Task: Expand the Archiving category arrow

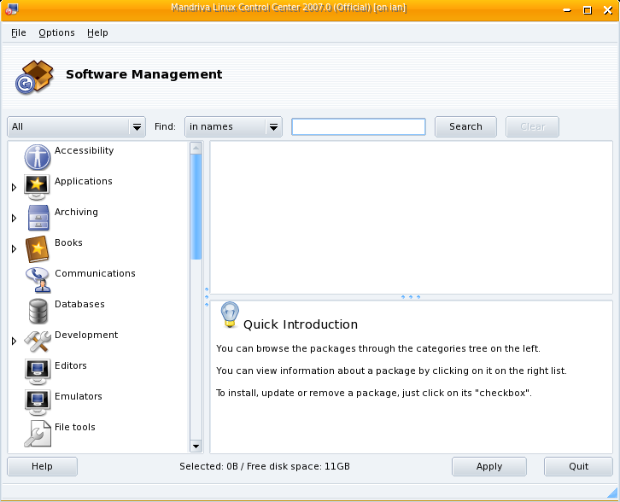Action: (14, 218)
